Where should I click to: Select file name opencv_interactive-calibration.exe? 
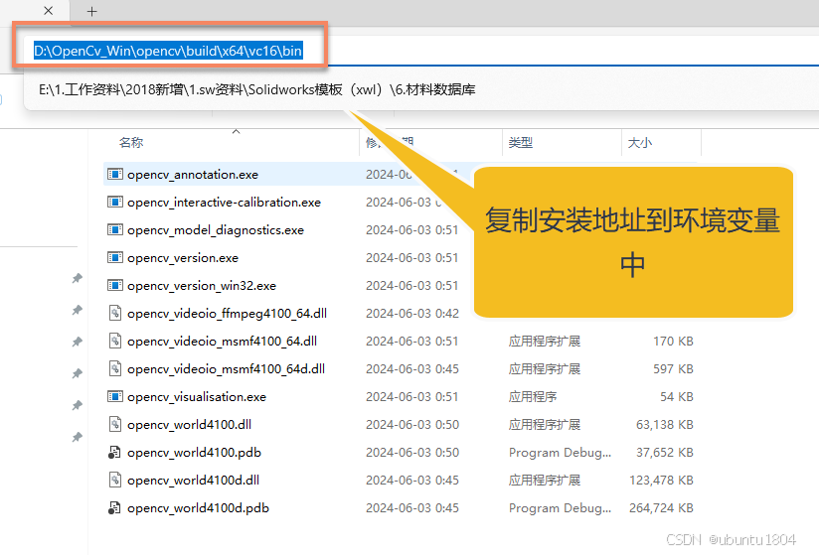click(224, 203)
